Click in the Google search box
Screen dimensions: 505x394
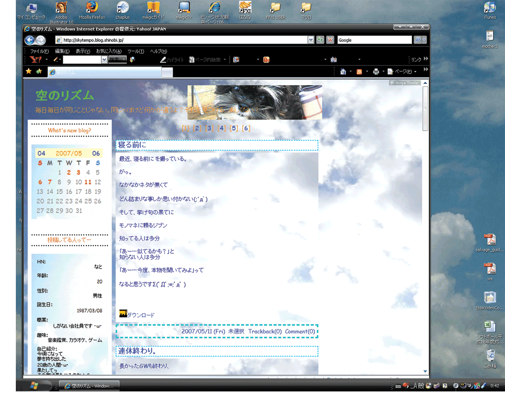(x=374, y=40)
